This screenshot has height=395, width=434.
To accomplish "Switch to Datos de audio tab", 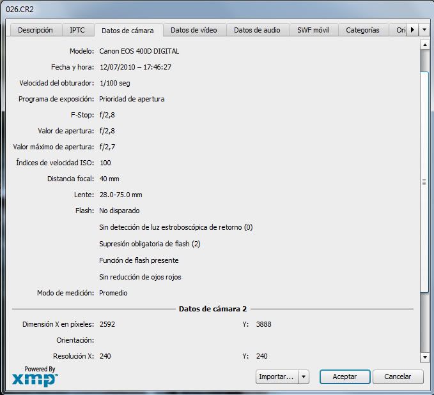I will point(257,30).
